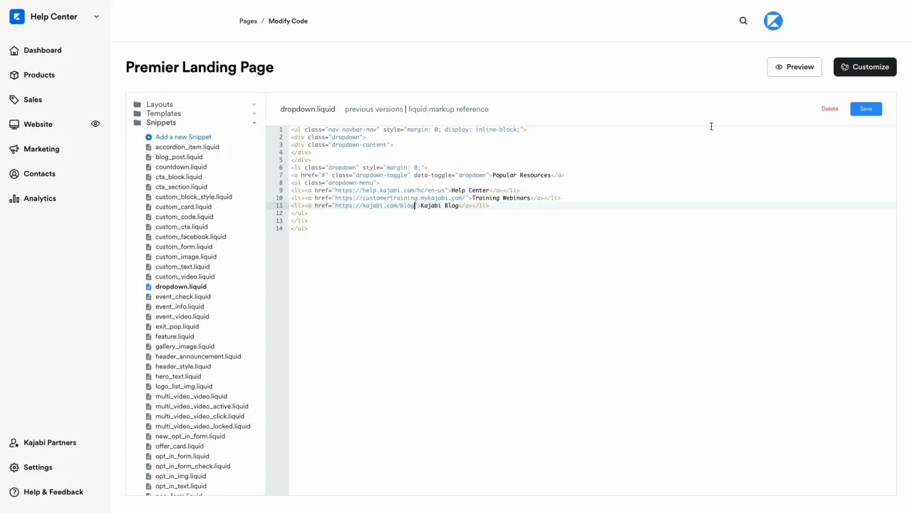Click the Add a new Snippet link

point(183,138)
